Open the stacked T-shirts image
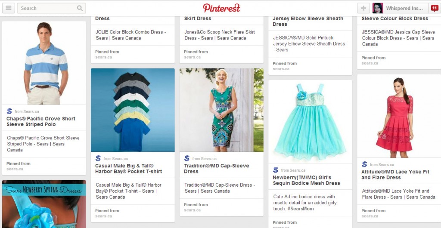The width and height of the screenshot is (441, 228). pos(133,110)
